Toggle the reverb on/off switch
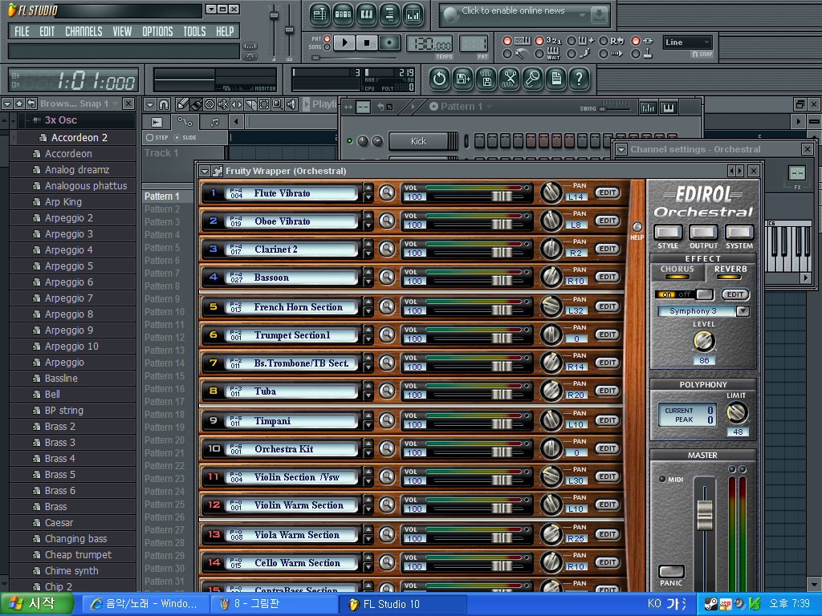 pyautogui.click(x=684, y=294)
